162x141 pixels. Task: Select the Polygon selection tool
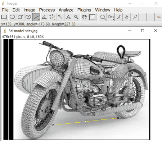(20, 17)
